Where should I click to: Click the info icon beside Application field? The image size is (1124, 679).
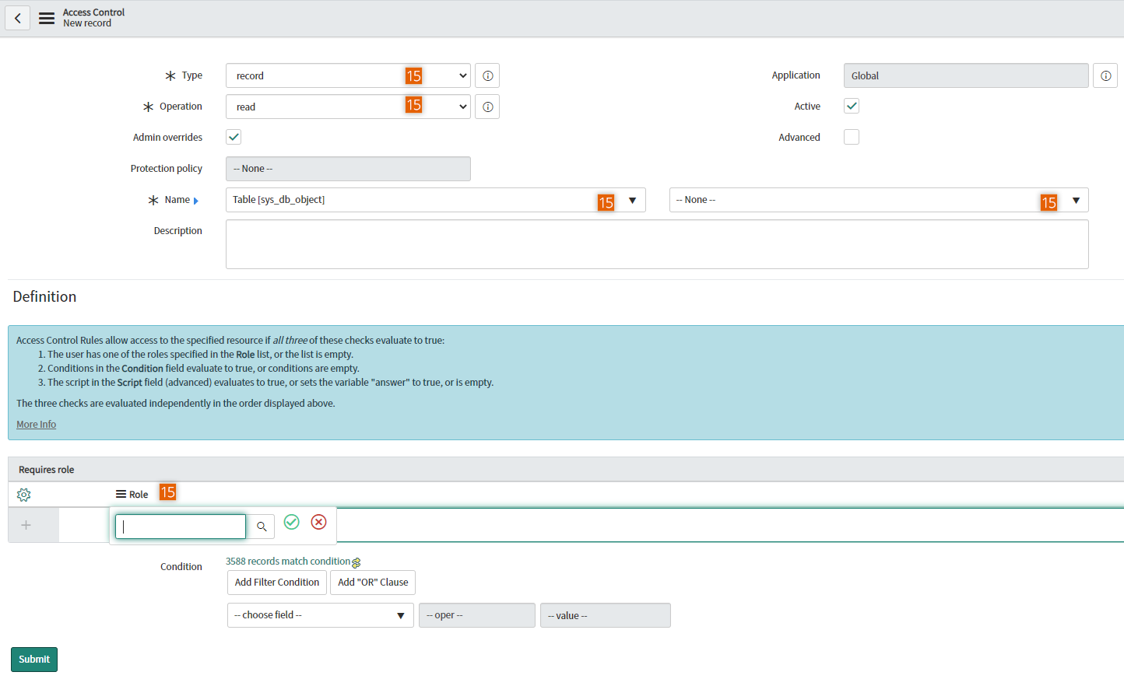1105,75
